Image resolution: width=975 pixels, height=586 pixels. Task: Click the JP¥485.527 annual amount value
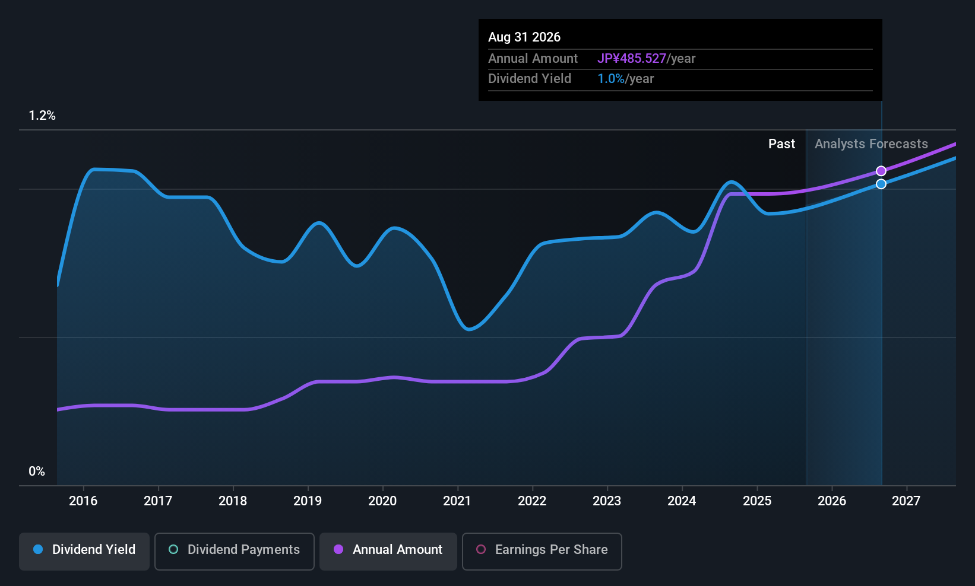click(x=632, y=58)
